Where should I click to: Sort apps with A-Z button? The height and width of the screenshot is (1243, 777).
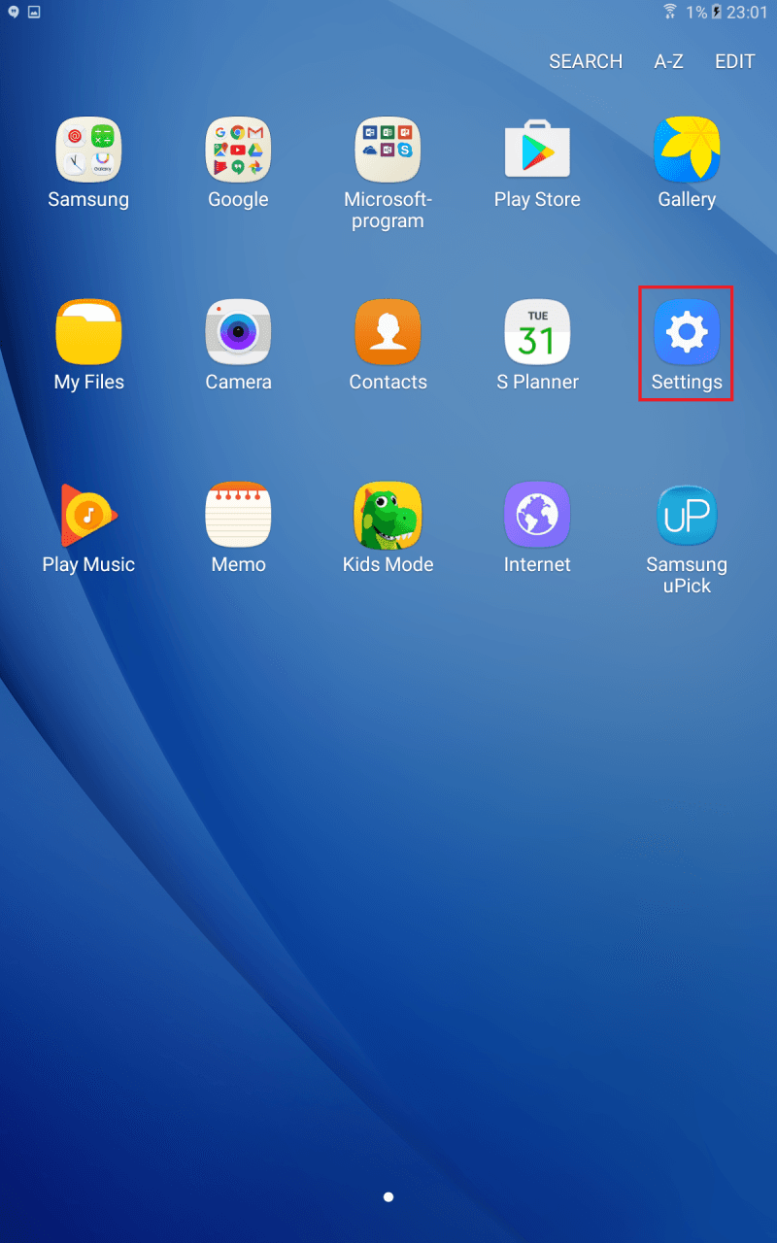tap(668, 61)
